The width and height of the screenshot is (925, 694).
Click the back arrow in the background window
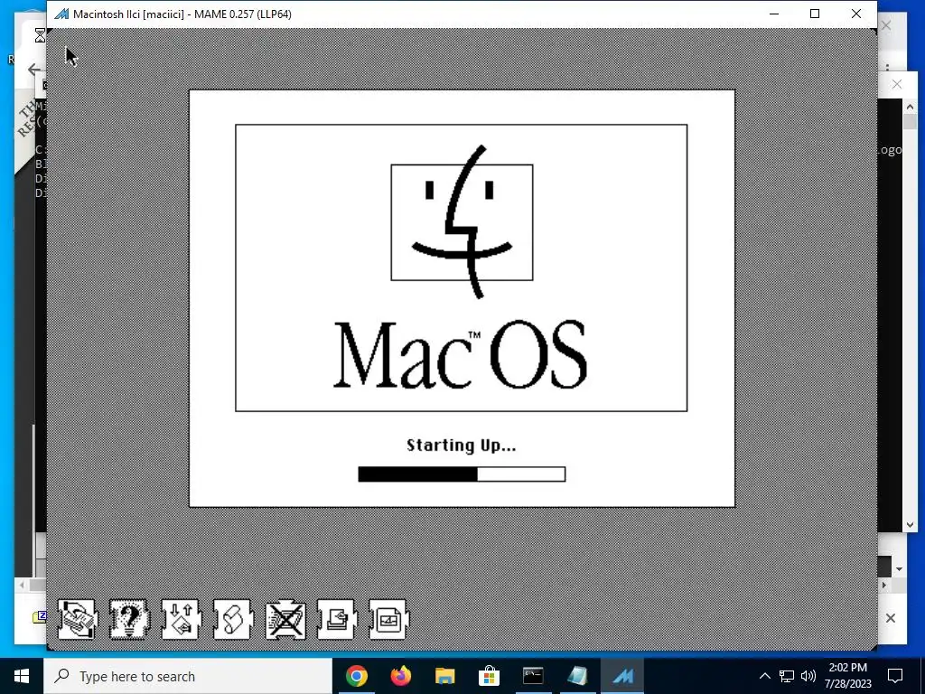33,69
